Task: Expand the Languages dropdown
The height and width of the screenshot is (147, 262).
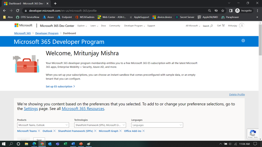Action: pos(157,125)
